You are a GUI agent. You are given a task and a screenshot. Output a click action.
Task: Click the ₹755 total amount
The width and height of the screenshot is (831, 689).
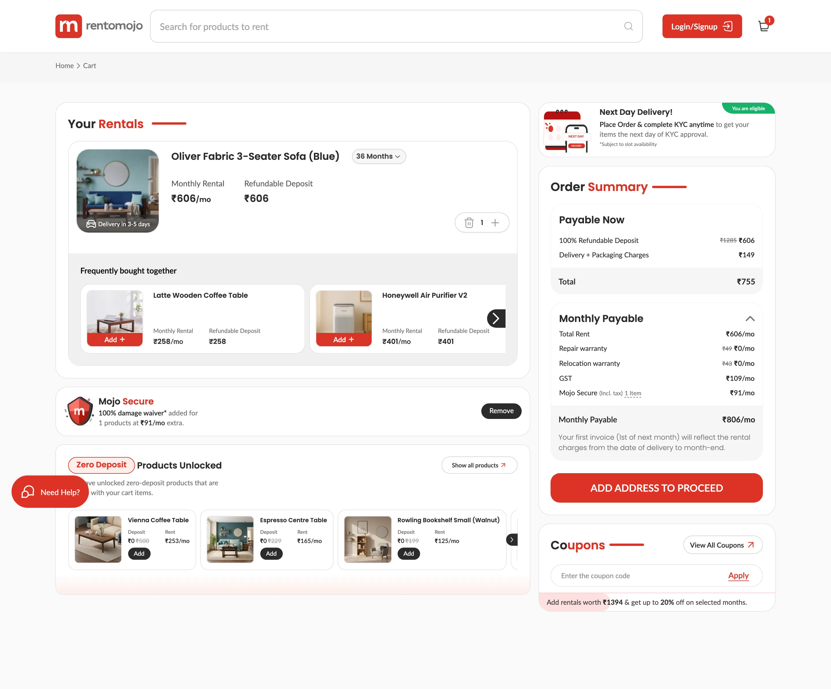[x=746, y=282]
